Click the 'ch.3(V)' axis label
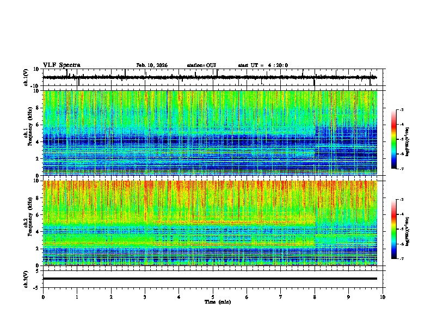Image resolution: width=431 pixels, height=333 pixels. click(26, 279)
